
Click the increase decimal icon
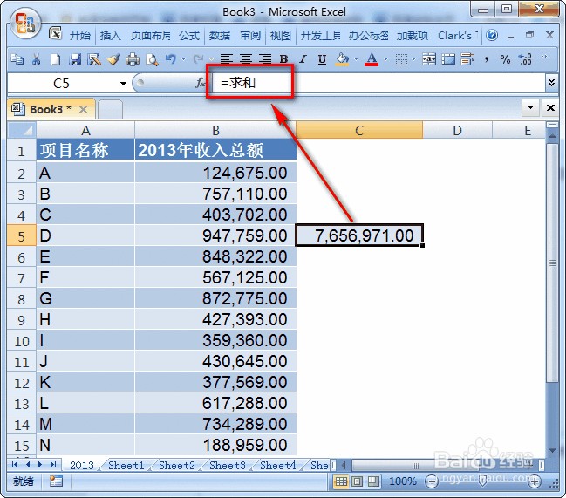[x=525, y=58]
